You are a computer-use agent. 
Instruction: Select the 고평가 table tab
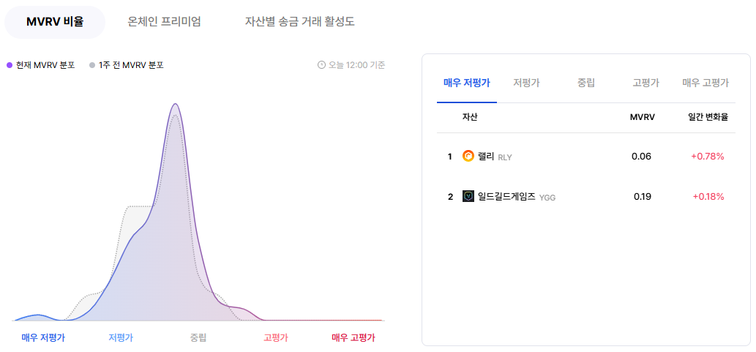tap(645, 83)
